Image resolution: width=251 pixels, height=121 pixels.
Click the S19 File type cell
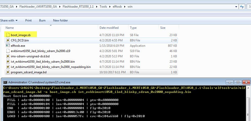(x=135, y=51)
